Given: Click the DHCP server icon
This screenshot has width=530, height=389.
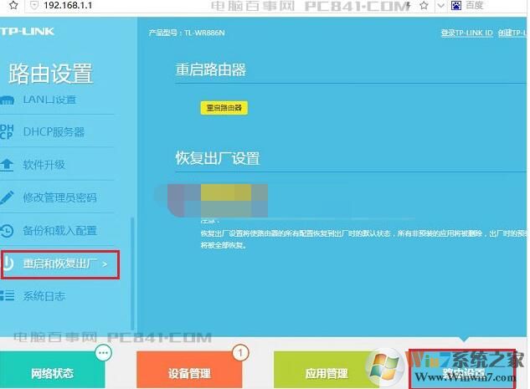Looking at the screenshot, I should (7, 131).
